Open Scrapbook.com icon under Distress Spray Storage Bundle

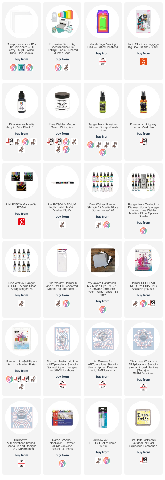pos(143,231)
